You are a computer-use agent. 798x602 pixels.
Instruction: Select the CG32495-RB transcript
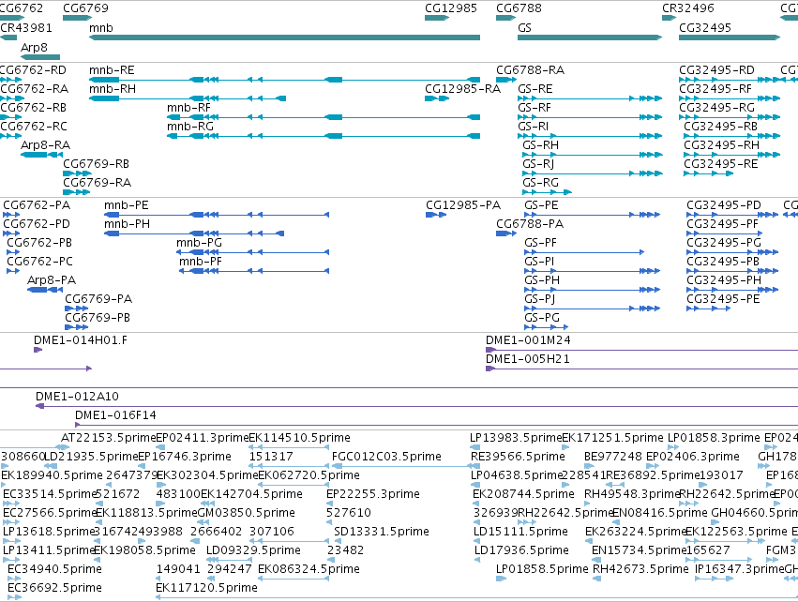coord(731,136)
